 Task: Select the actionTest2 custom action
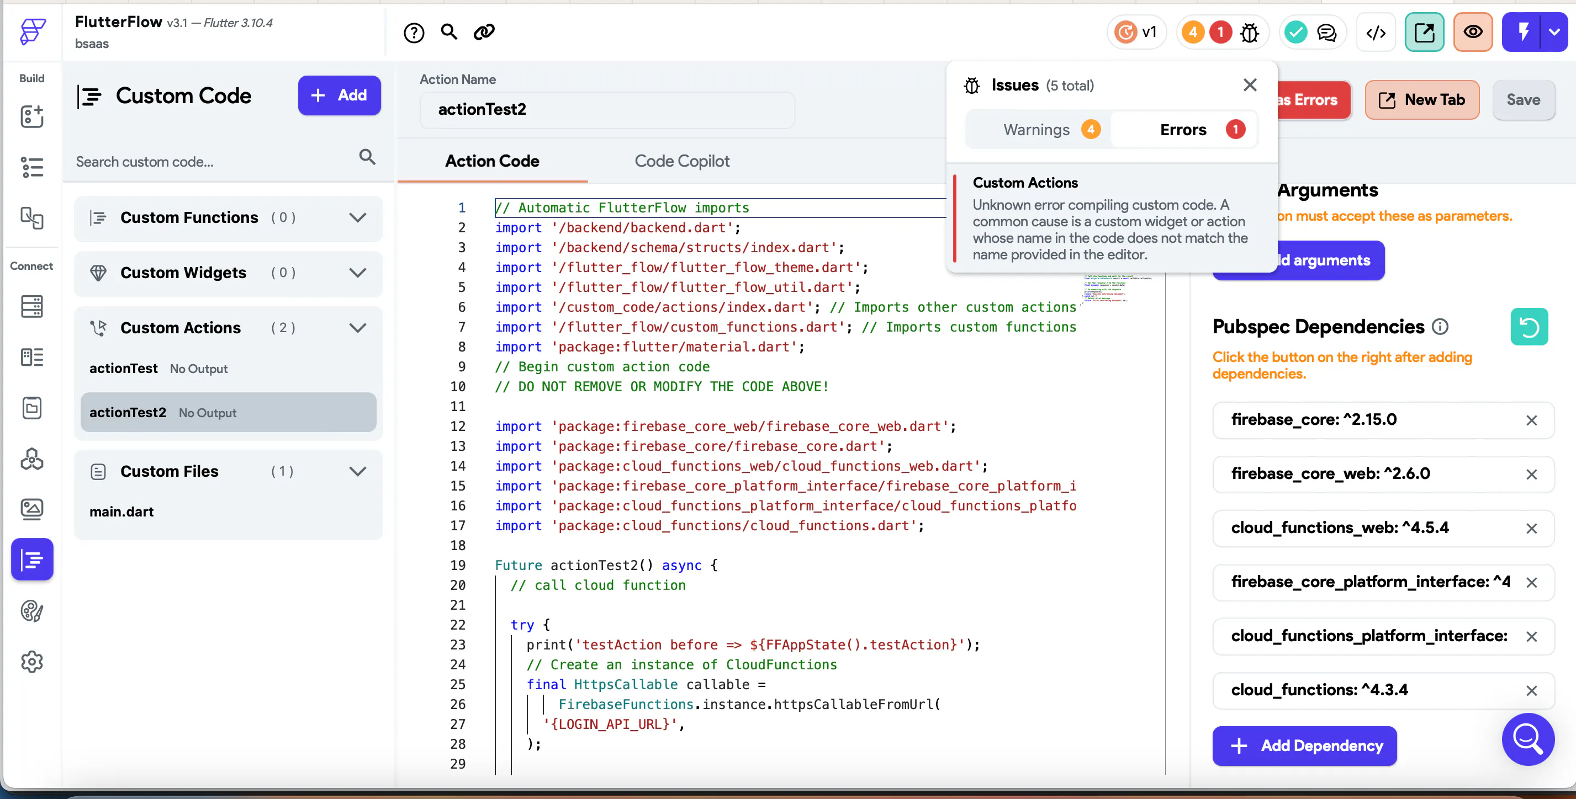point(228,413)
